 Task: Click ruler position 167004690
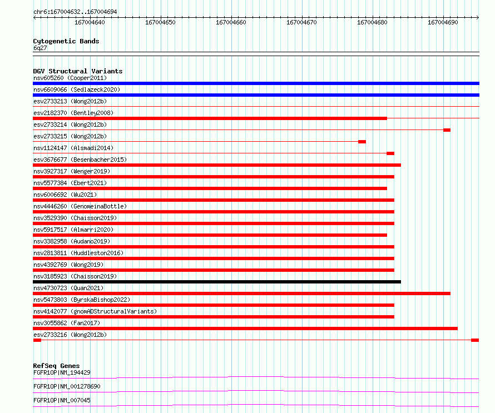point(443,22)
